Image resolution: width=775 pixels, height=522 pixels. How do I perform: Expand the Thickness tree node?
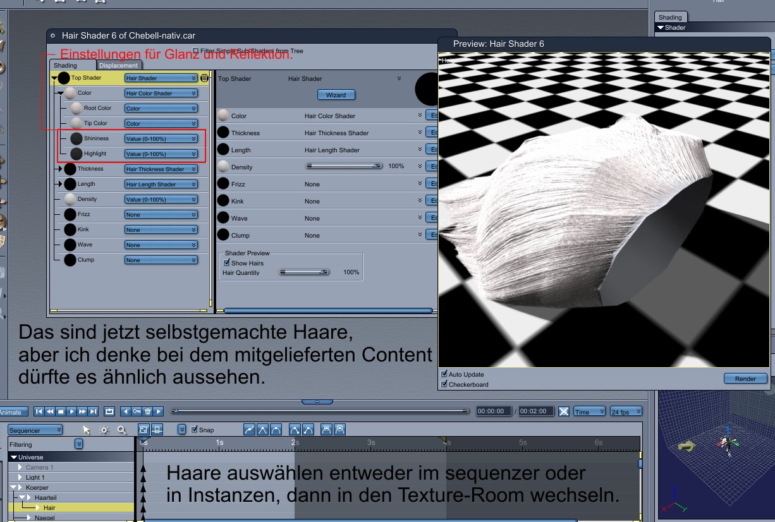click(x=61, y=169)
